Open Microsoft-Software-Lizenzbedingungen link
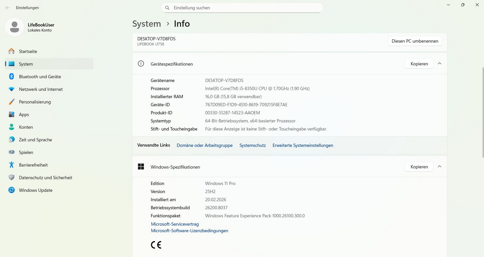This screenshot has width=484, height=257. pos(189,231)
